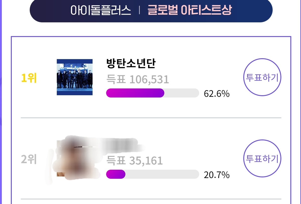This screenshot has width=301, height=204.
Task: Click 투표하기 for the 2위 artist
Action: pos(262,158)
